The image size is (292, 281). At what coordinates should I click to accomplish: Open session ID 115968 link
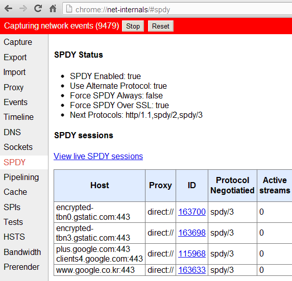pos(192,253)
